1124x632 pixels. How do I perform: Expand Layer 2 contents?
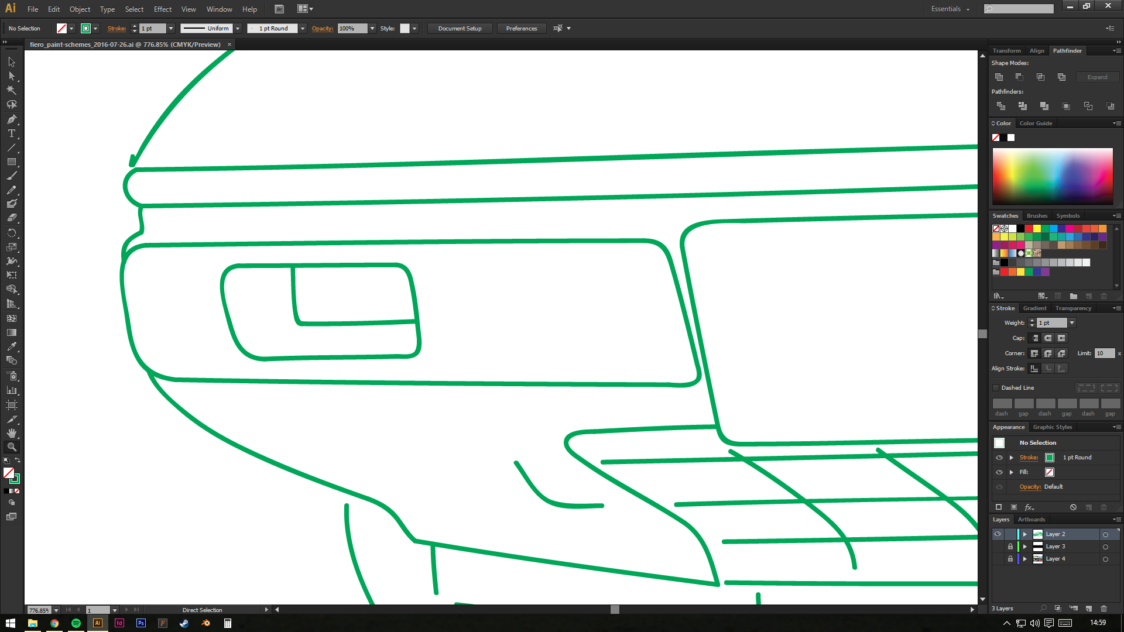(1024, 534)
